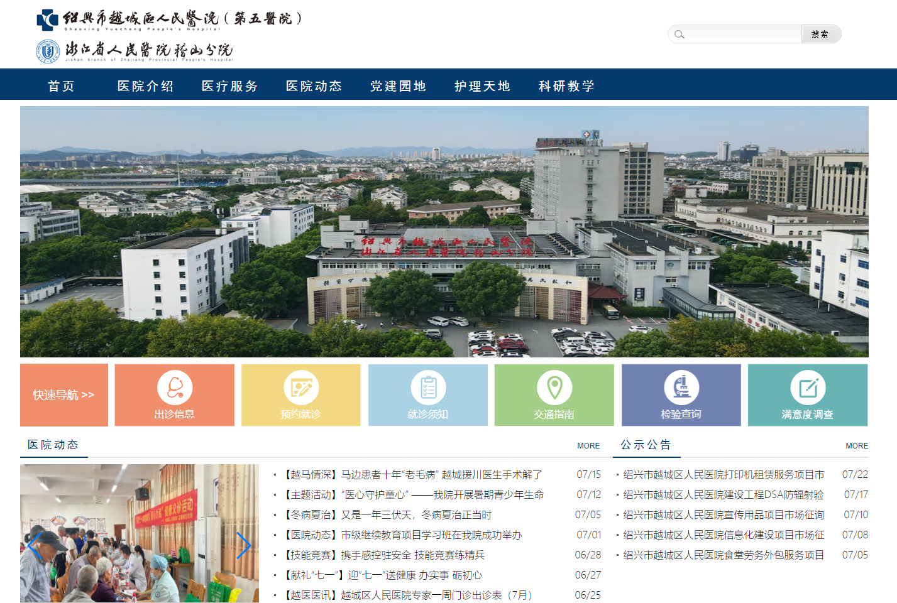
Task: Open 科研教学 navigation menu item
Action: pyautogui.click(x=567, y=86)
